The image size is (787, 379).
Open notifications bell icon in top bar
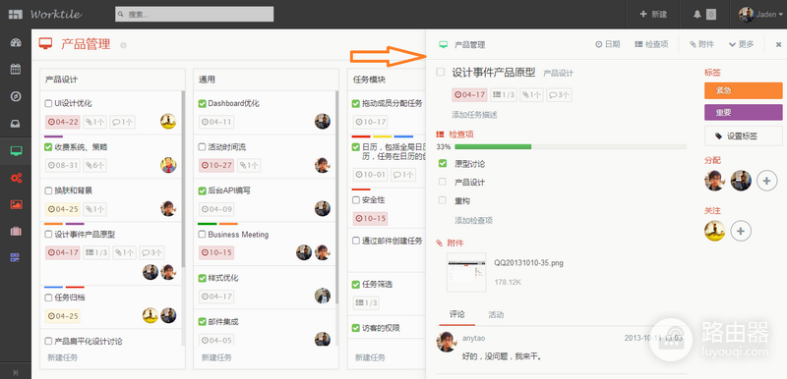tap(696, 15)
